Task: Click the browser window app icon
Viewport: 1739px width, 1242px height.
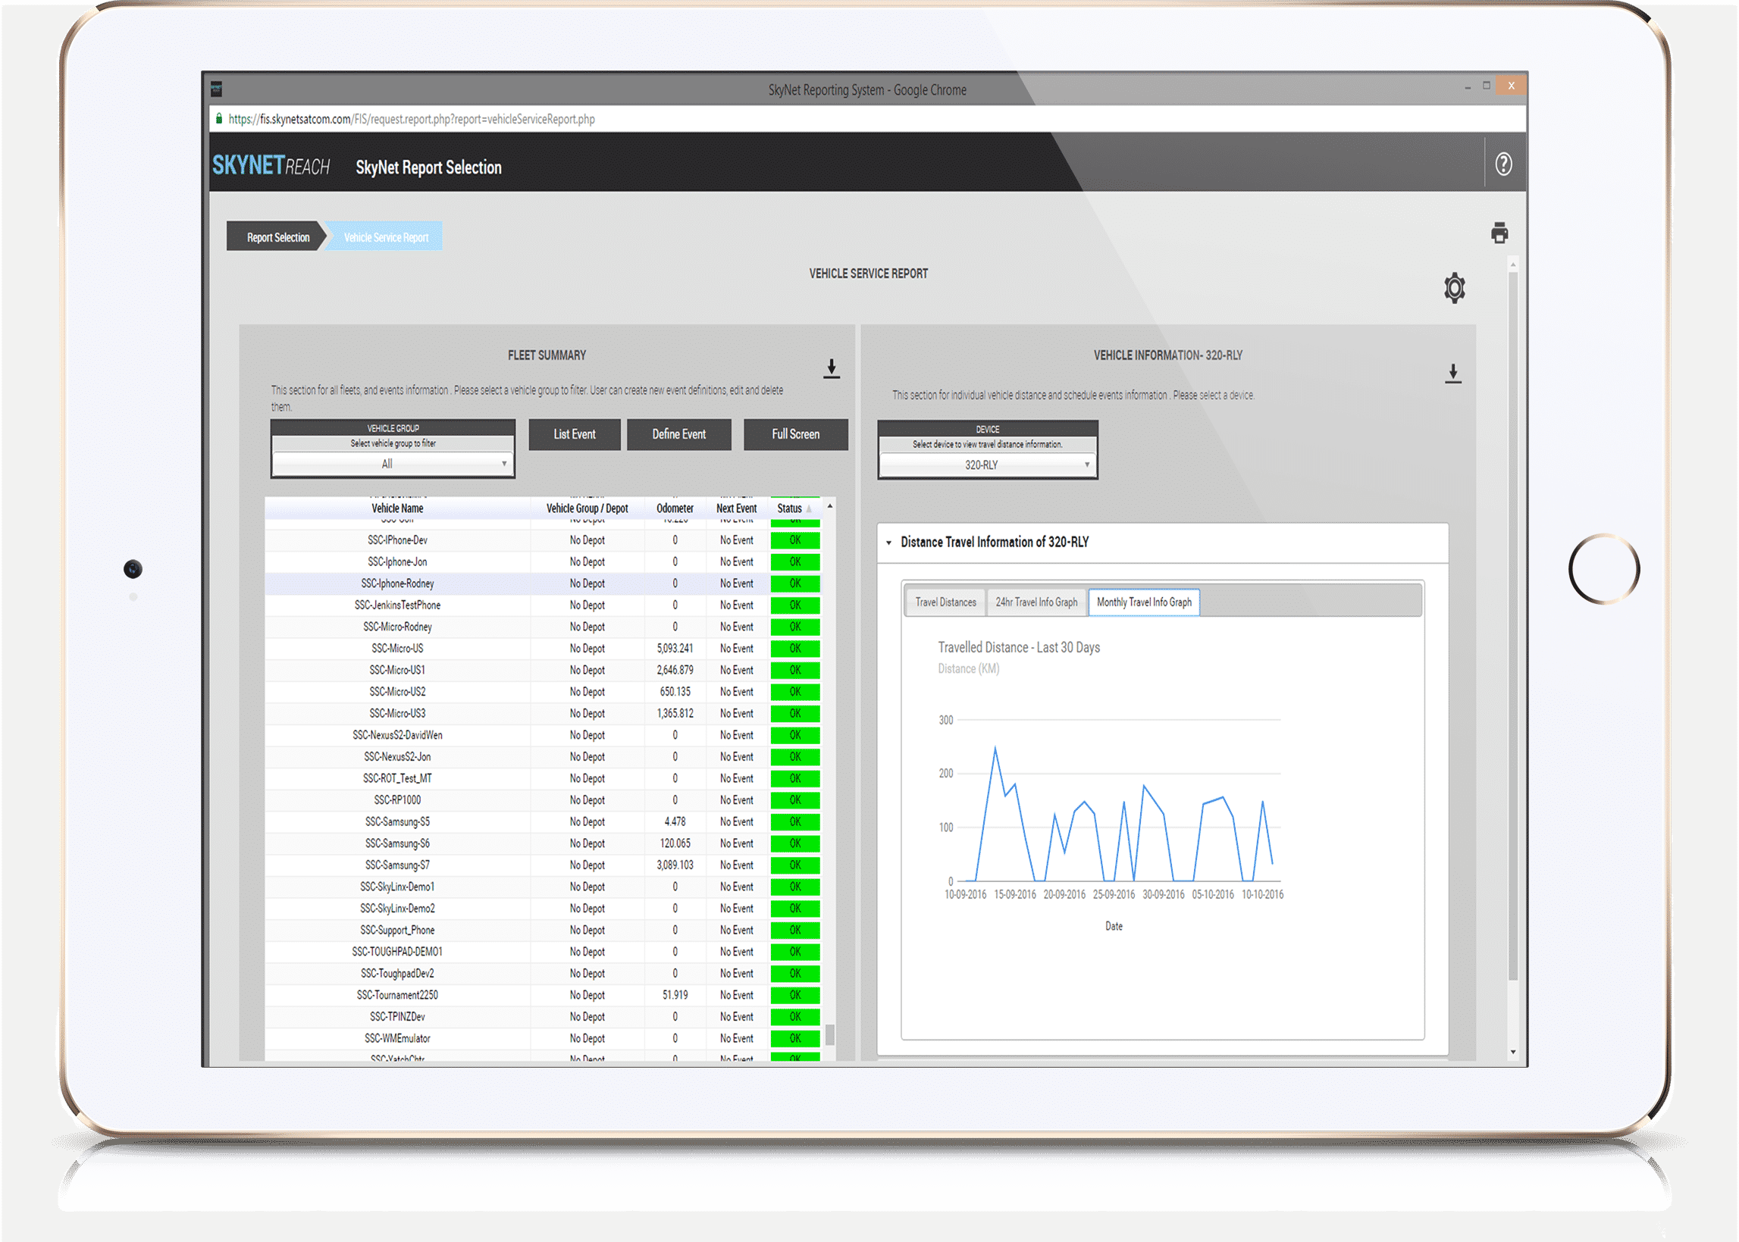Action: [x=217, y=89]
